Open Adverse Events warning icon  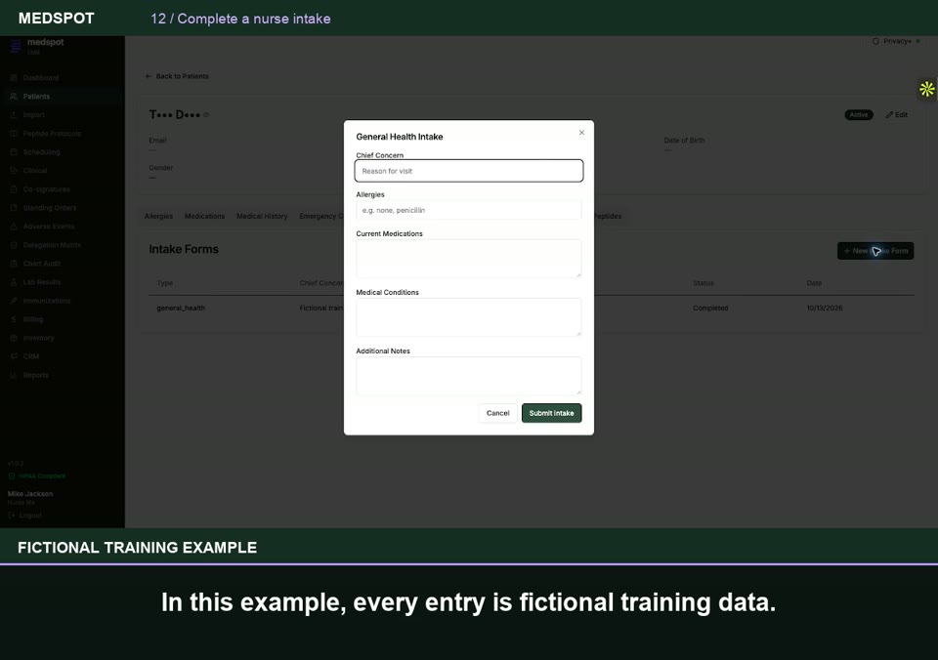(x=14, y=227)
